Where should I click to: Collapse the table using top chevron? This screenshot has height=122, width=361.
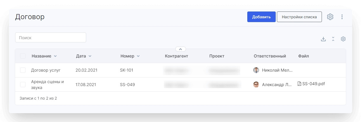(181, 49)
